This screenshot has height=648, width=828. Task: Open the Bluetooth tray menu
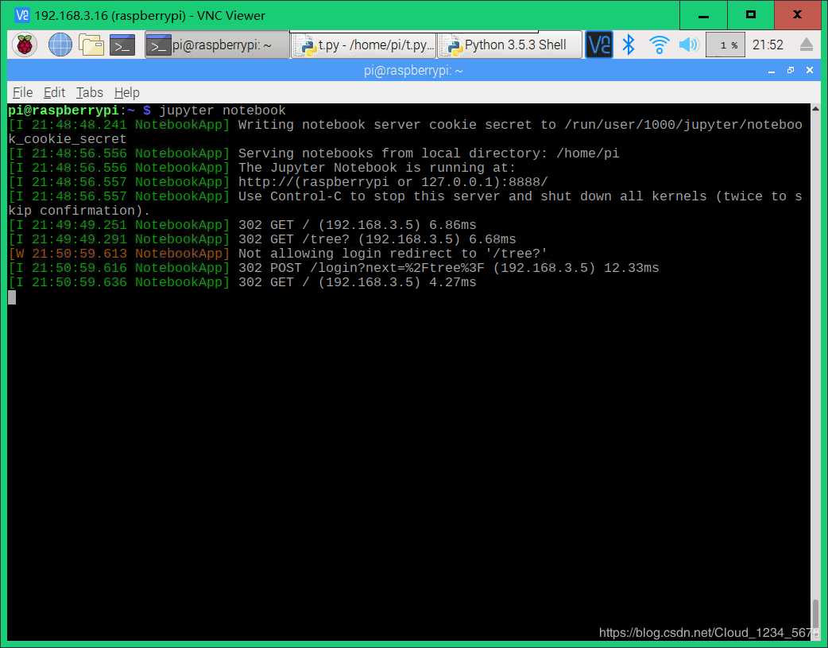[x=628, y=45]
